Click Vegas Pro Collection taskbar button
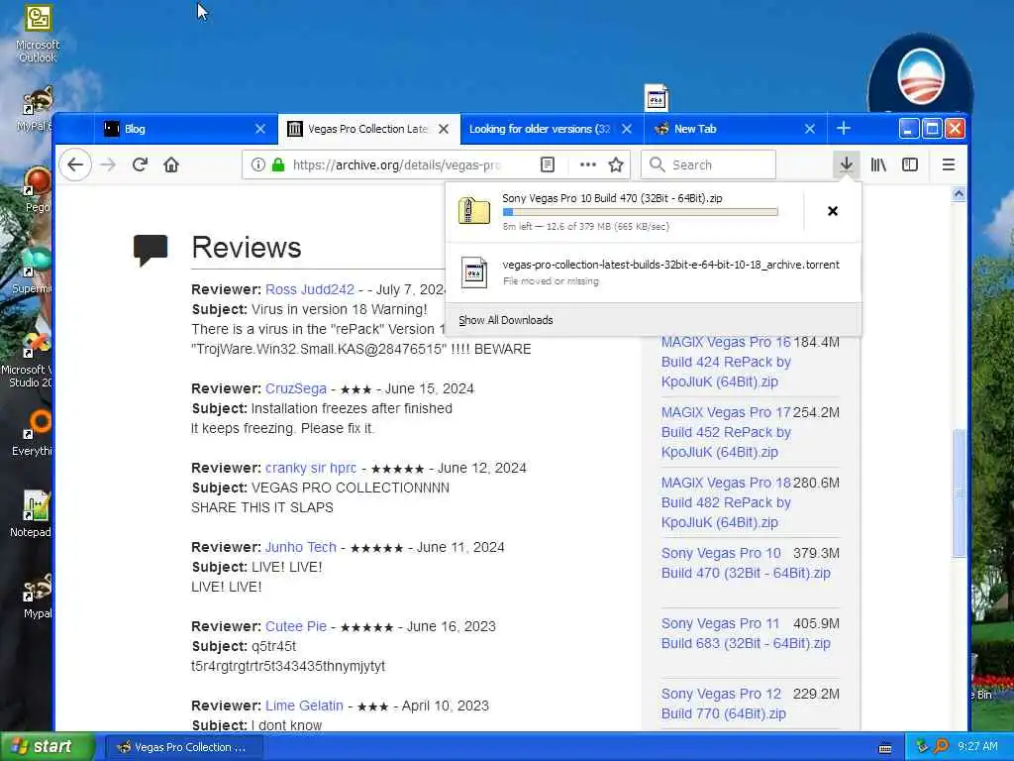Viewport: 1014px width, 761px height. point(183,747)
